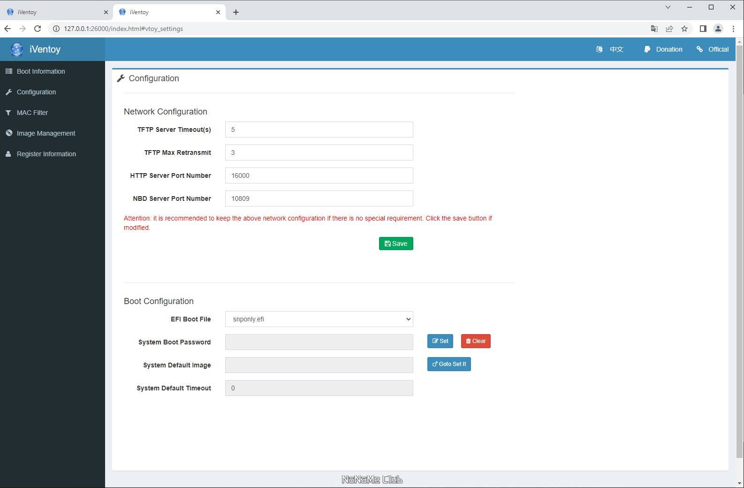Click the NBD Server Port Number field
744x488 pixels.
319,198
